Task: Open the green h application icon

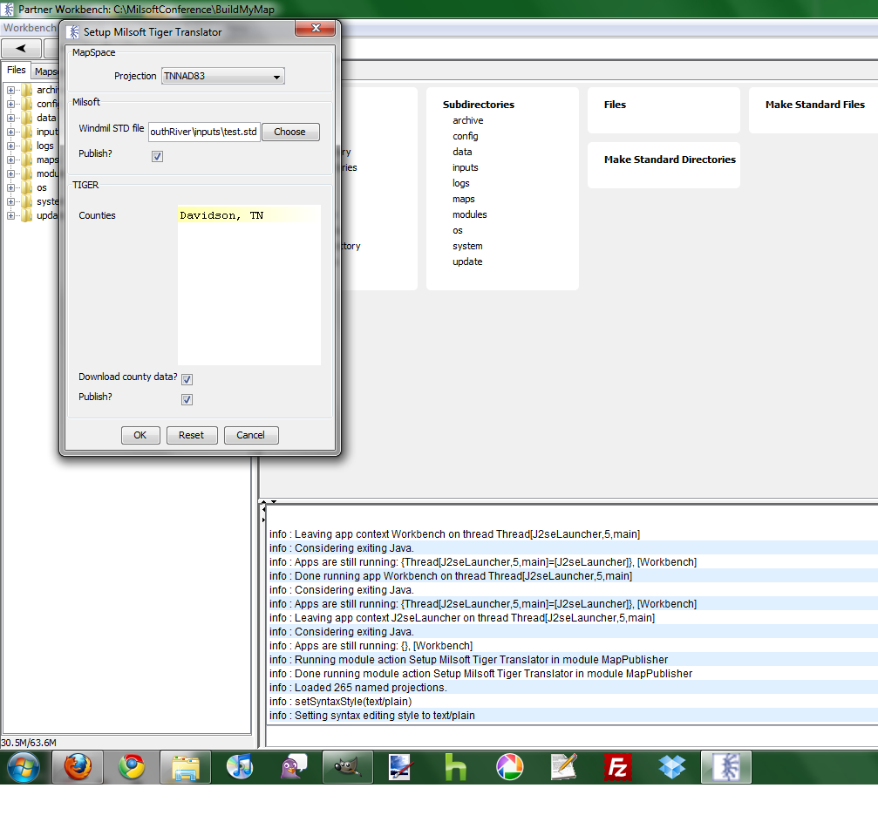Action: [455, 766]
